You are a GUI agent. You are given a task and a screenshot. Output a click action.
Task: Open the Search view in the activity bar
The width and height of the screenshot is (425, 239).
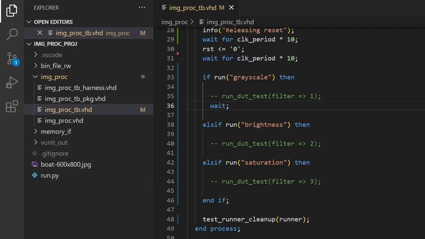[12, 34]
